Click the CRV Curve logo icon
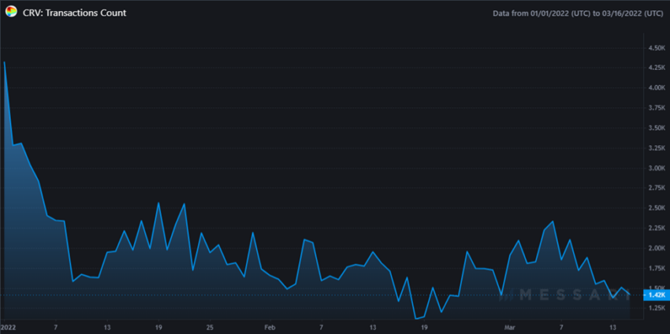Viewport: 670px width, 334px height. 11,13
